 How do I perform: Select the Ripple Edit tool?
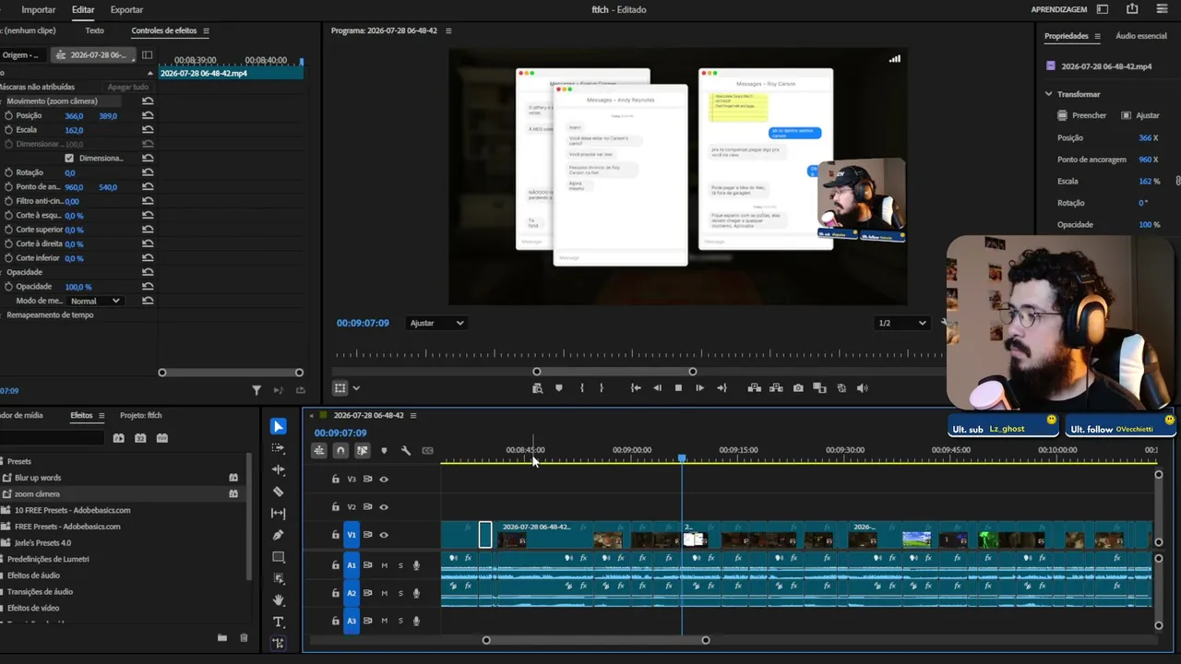coord(279,469)
